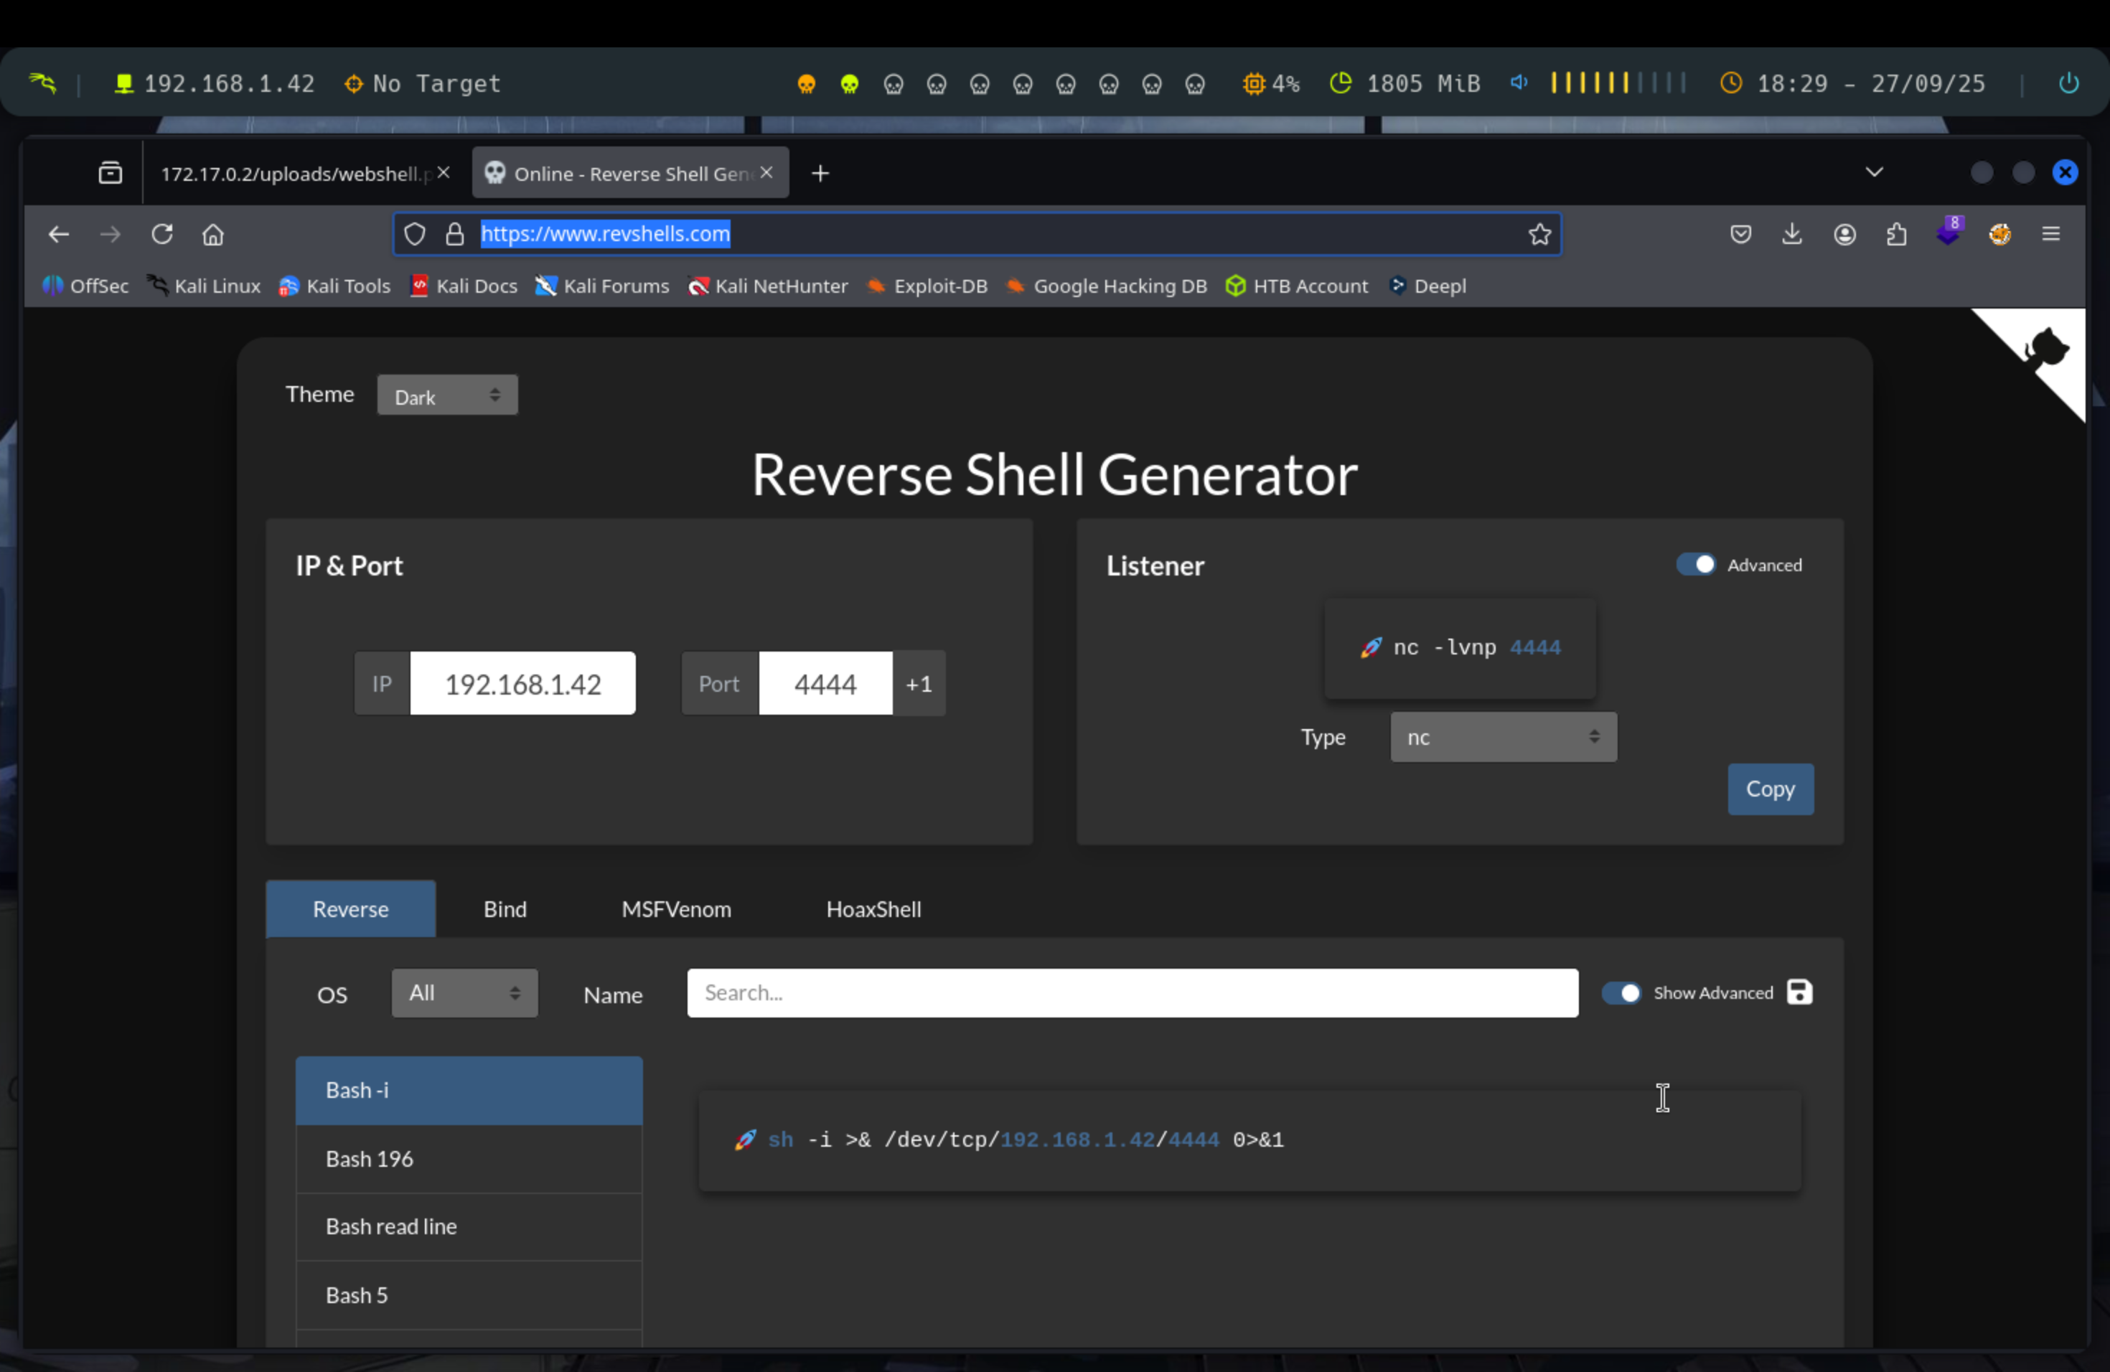Open the Firefox downloads icon
This screenshot has width=2110, height=1372.
click(x=1792, y=234)
